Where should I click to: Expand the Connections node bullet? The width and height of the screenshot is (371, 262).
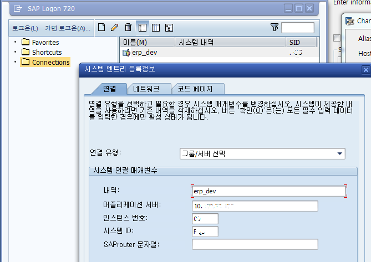point(16,62)
